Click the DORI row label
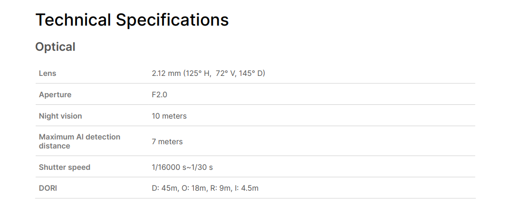This screenshot has height=213, width=509. (x=48, y=188)
